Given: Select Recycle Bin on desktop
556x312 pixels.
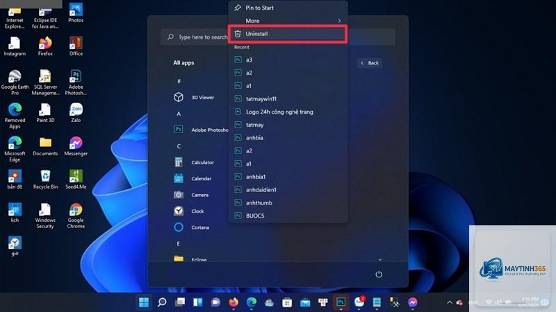Looking at the screenshot, I should (45, 180).
